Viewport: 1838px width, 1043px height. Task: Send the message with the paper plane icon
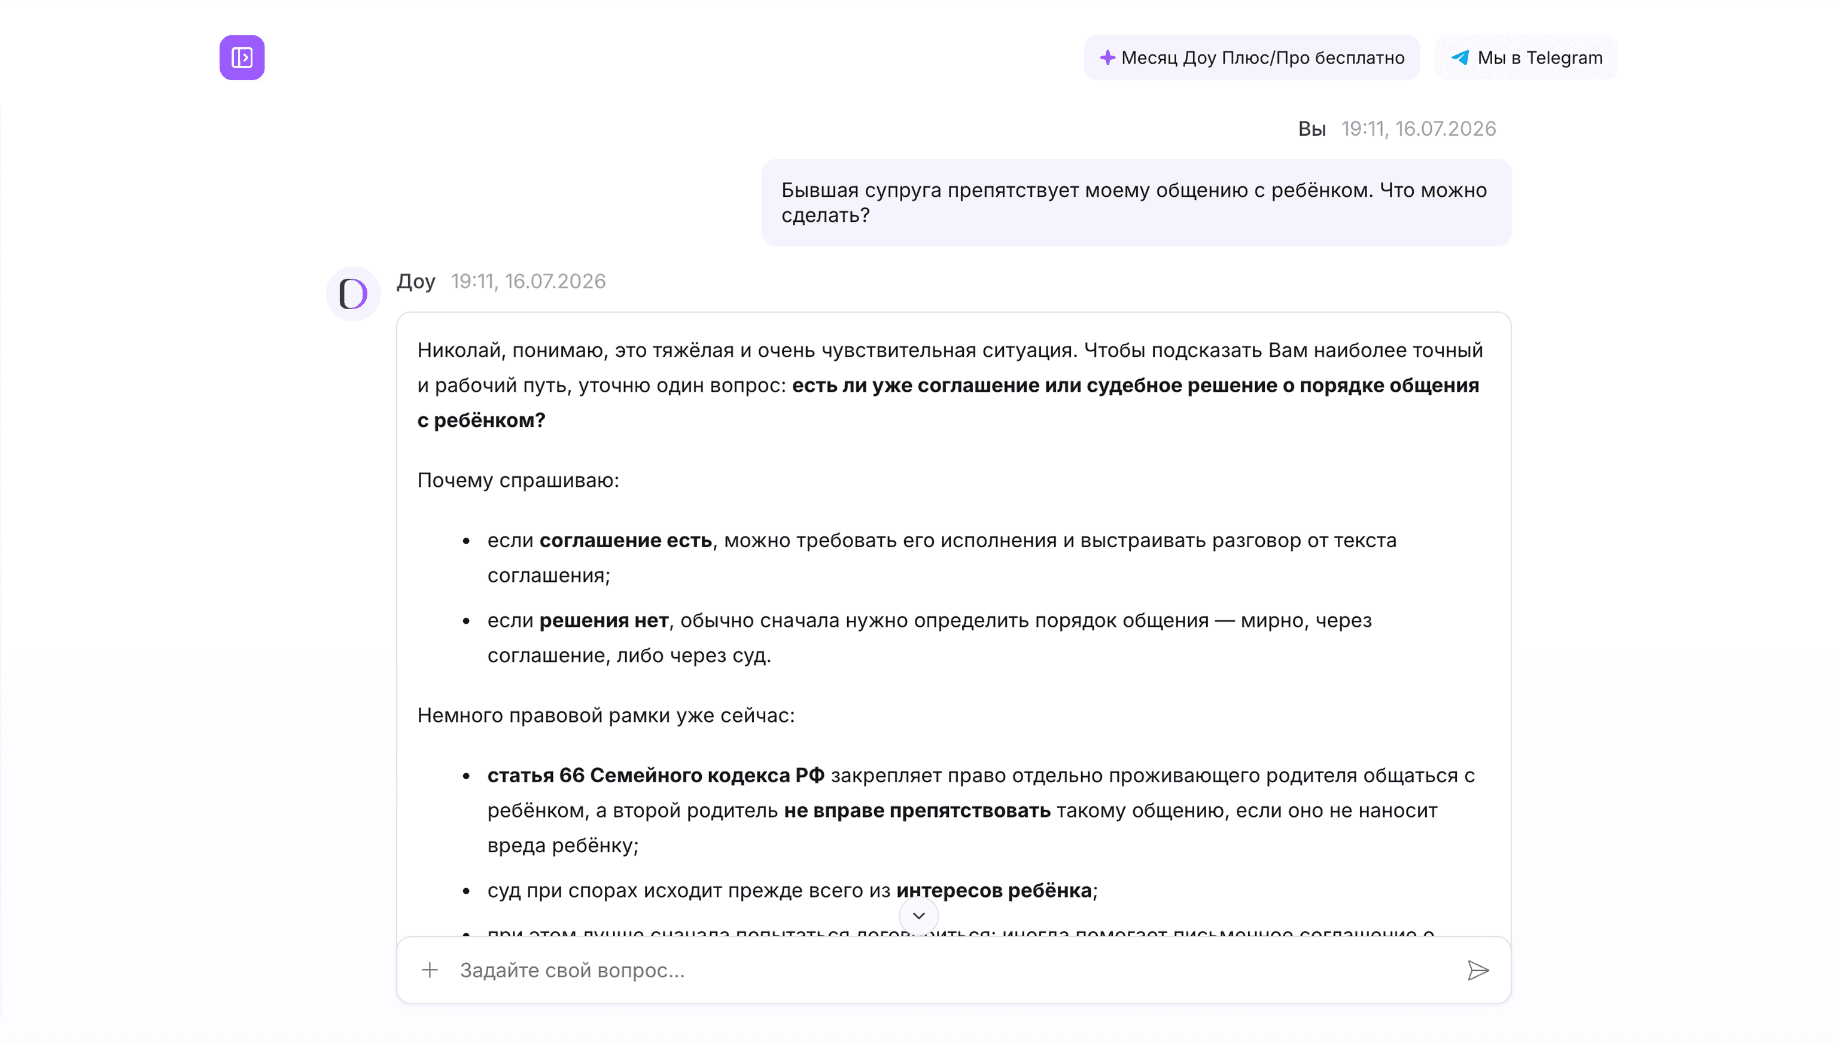point(1478,970)
